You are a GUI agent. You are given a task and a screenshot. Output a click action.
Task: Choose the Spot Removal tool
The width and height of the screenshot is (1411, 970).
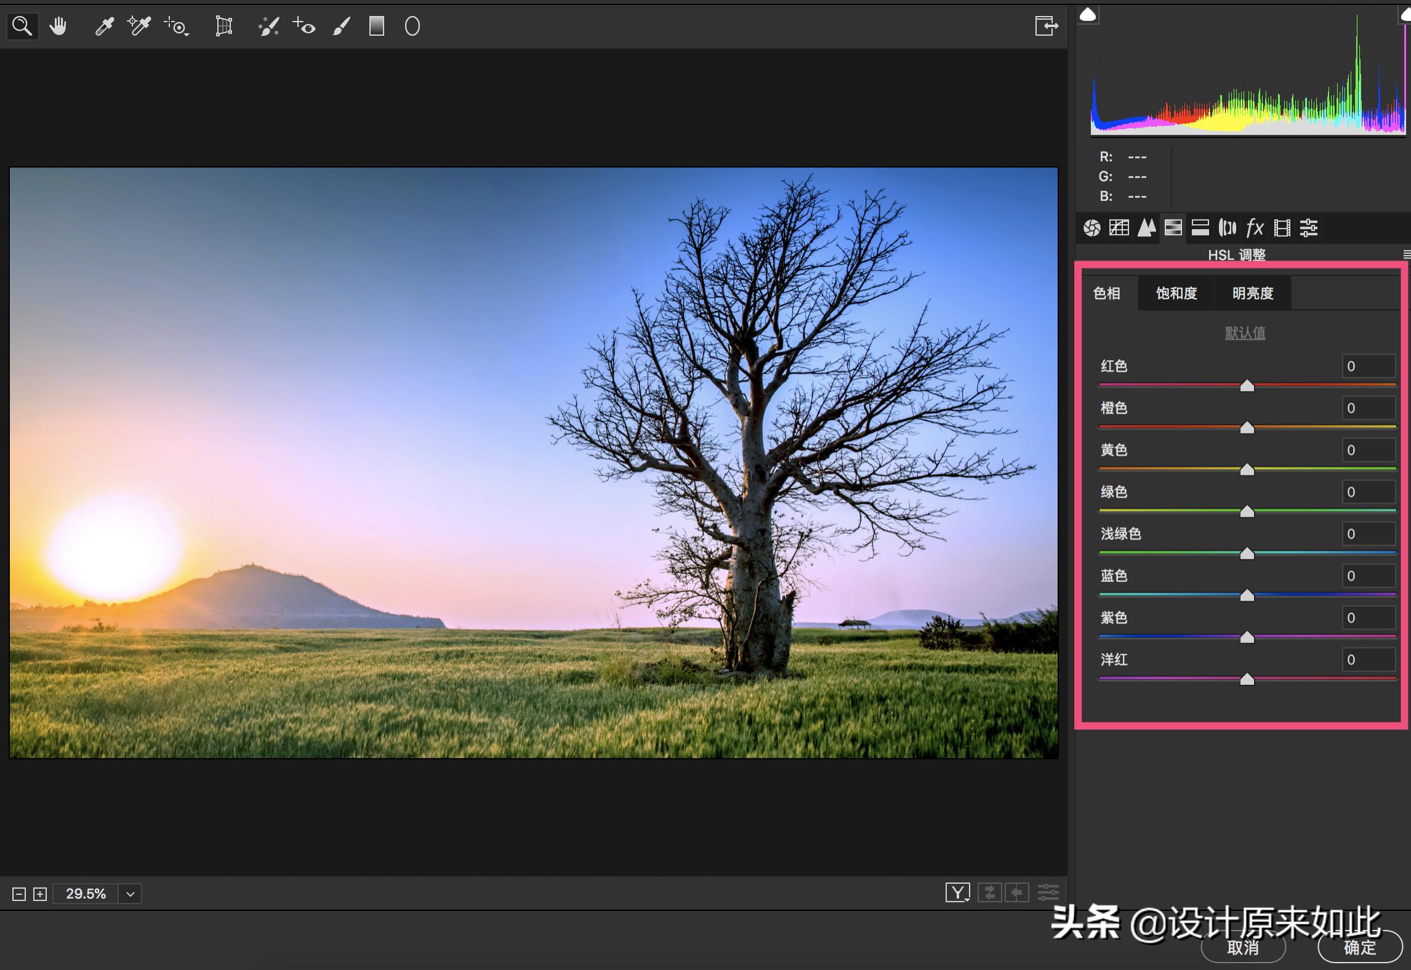tap(268, 26)
